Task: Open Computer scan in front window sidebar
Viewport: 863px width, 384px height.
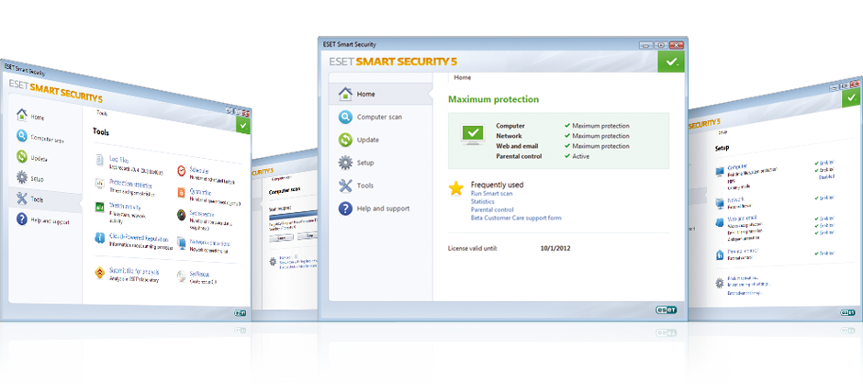Action: pos(380,117)
